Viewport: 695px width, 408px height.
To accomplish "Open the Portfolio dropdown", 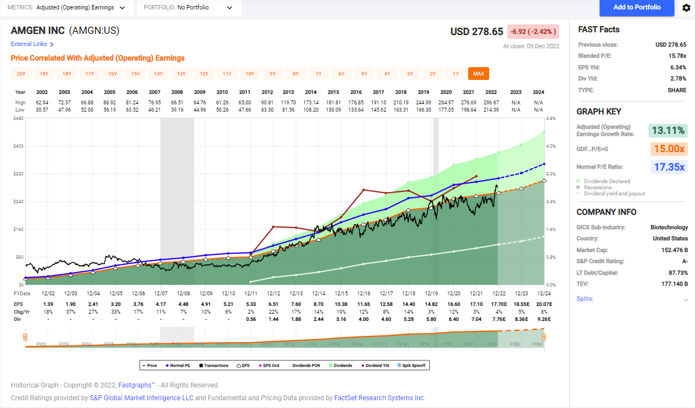I will (x=189, y=8).
